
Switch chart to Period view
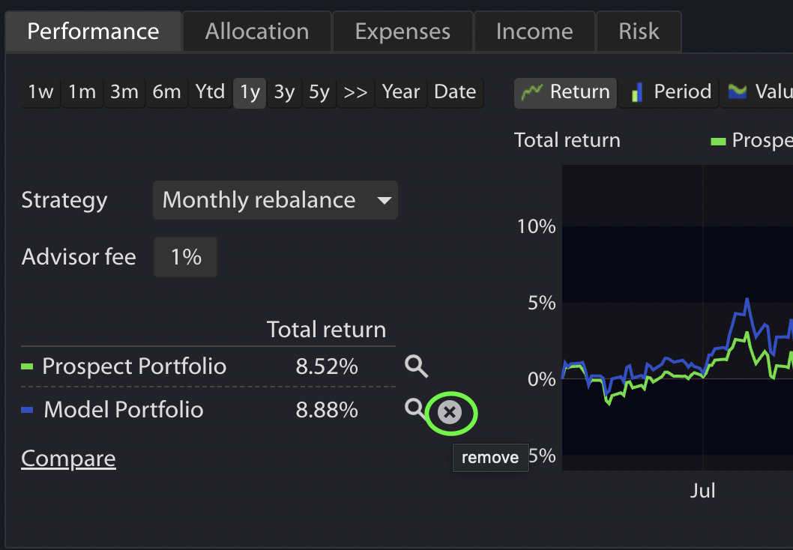point(669,92)
